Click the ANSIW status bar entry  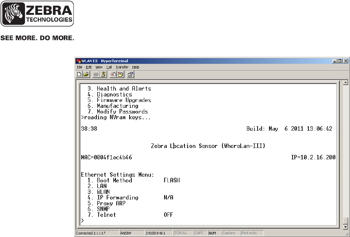click(x=132, y=233)
